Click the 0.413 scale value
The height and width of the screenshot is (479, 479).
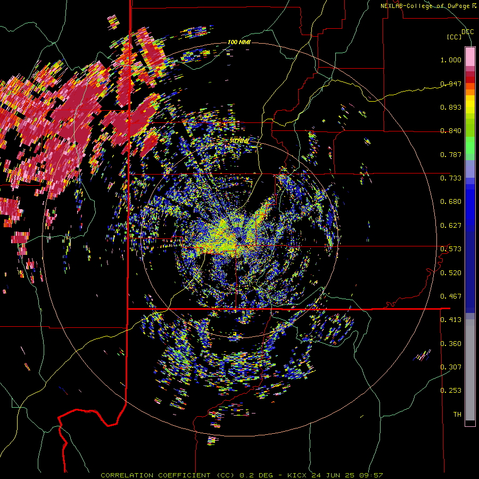451,320
